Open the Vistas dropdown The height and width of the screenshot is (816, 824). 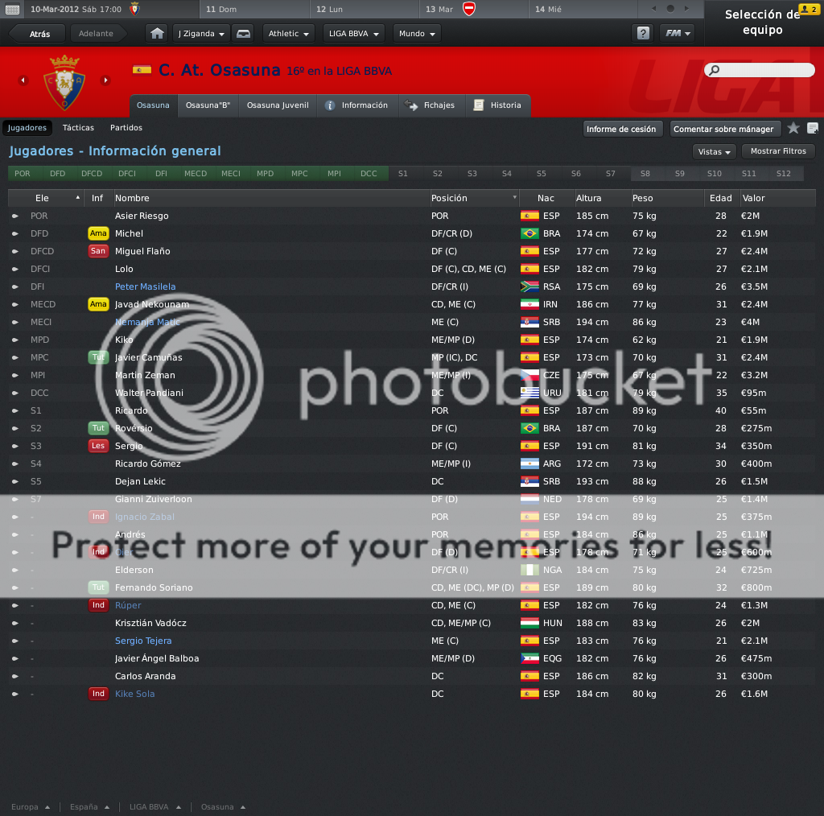tap(715, 151)
